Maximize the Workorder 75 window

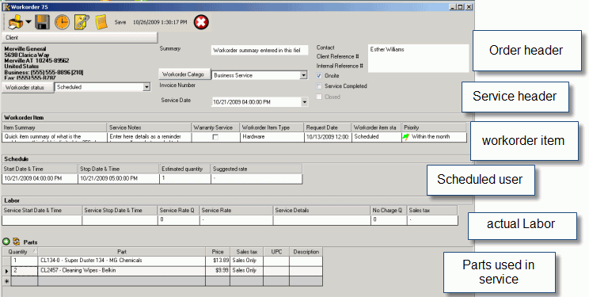pos(461,7)
